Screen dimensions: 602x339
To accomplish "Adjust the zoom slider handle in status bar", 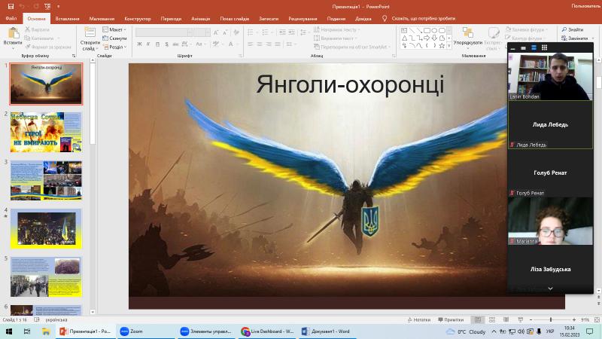I will 551,319.
